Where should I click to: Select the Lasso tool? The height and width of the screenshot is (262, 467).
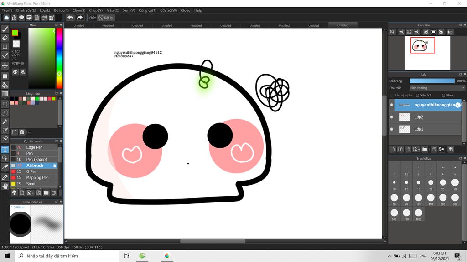(x=5, y=113)
